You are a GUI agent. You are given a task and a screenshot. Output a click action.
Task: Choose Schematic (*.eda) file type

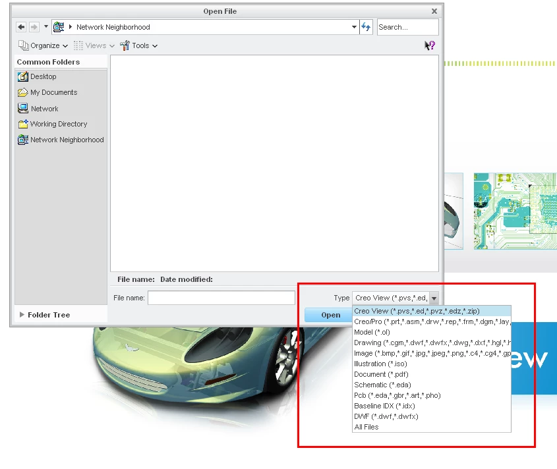[432, 385]
